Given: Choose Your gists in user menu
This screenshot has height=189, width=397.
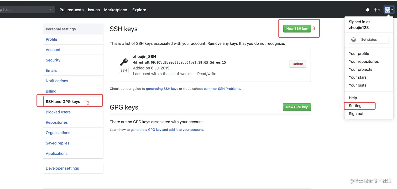Looking at the screenshot, I should tap(357, 85).
